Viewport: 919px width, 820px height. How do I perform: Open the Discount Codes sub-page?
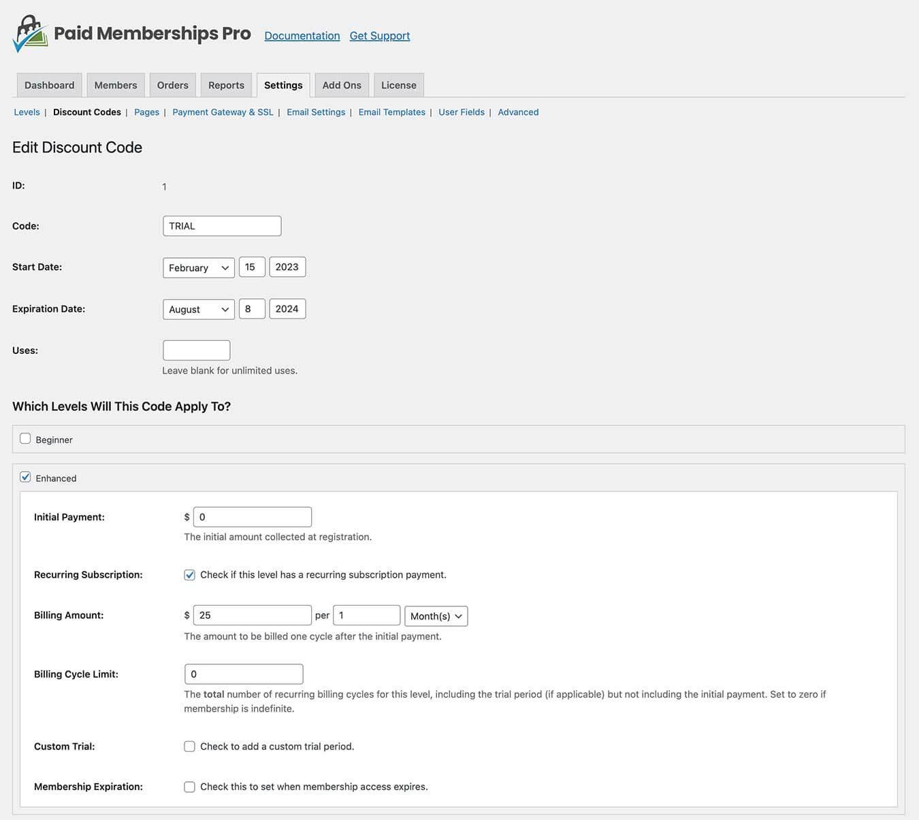[87, 112]
